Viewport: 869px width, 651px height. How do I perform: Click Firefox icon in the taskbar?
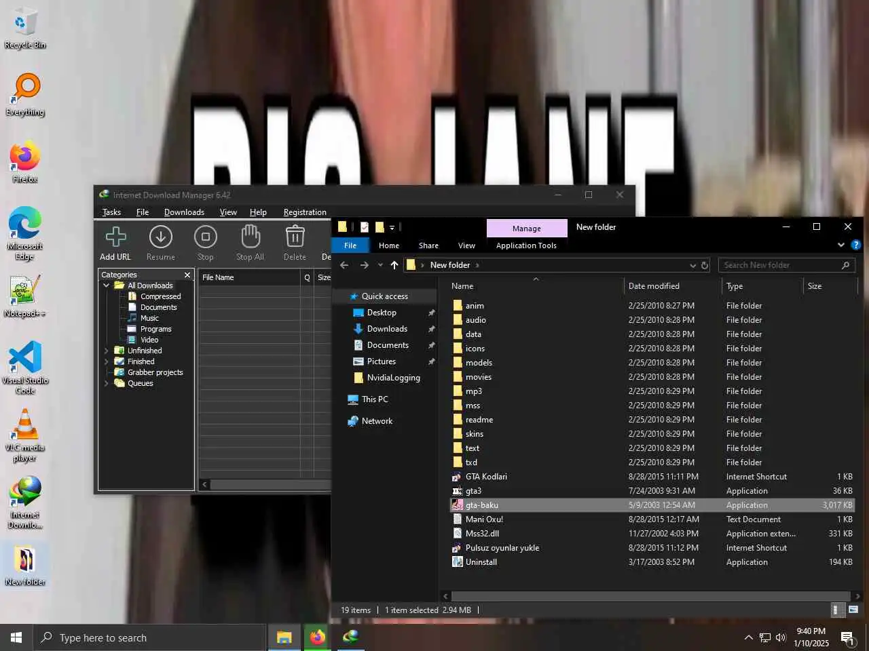tap(317, 637)
